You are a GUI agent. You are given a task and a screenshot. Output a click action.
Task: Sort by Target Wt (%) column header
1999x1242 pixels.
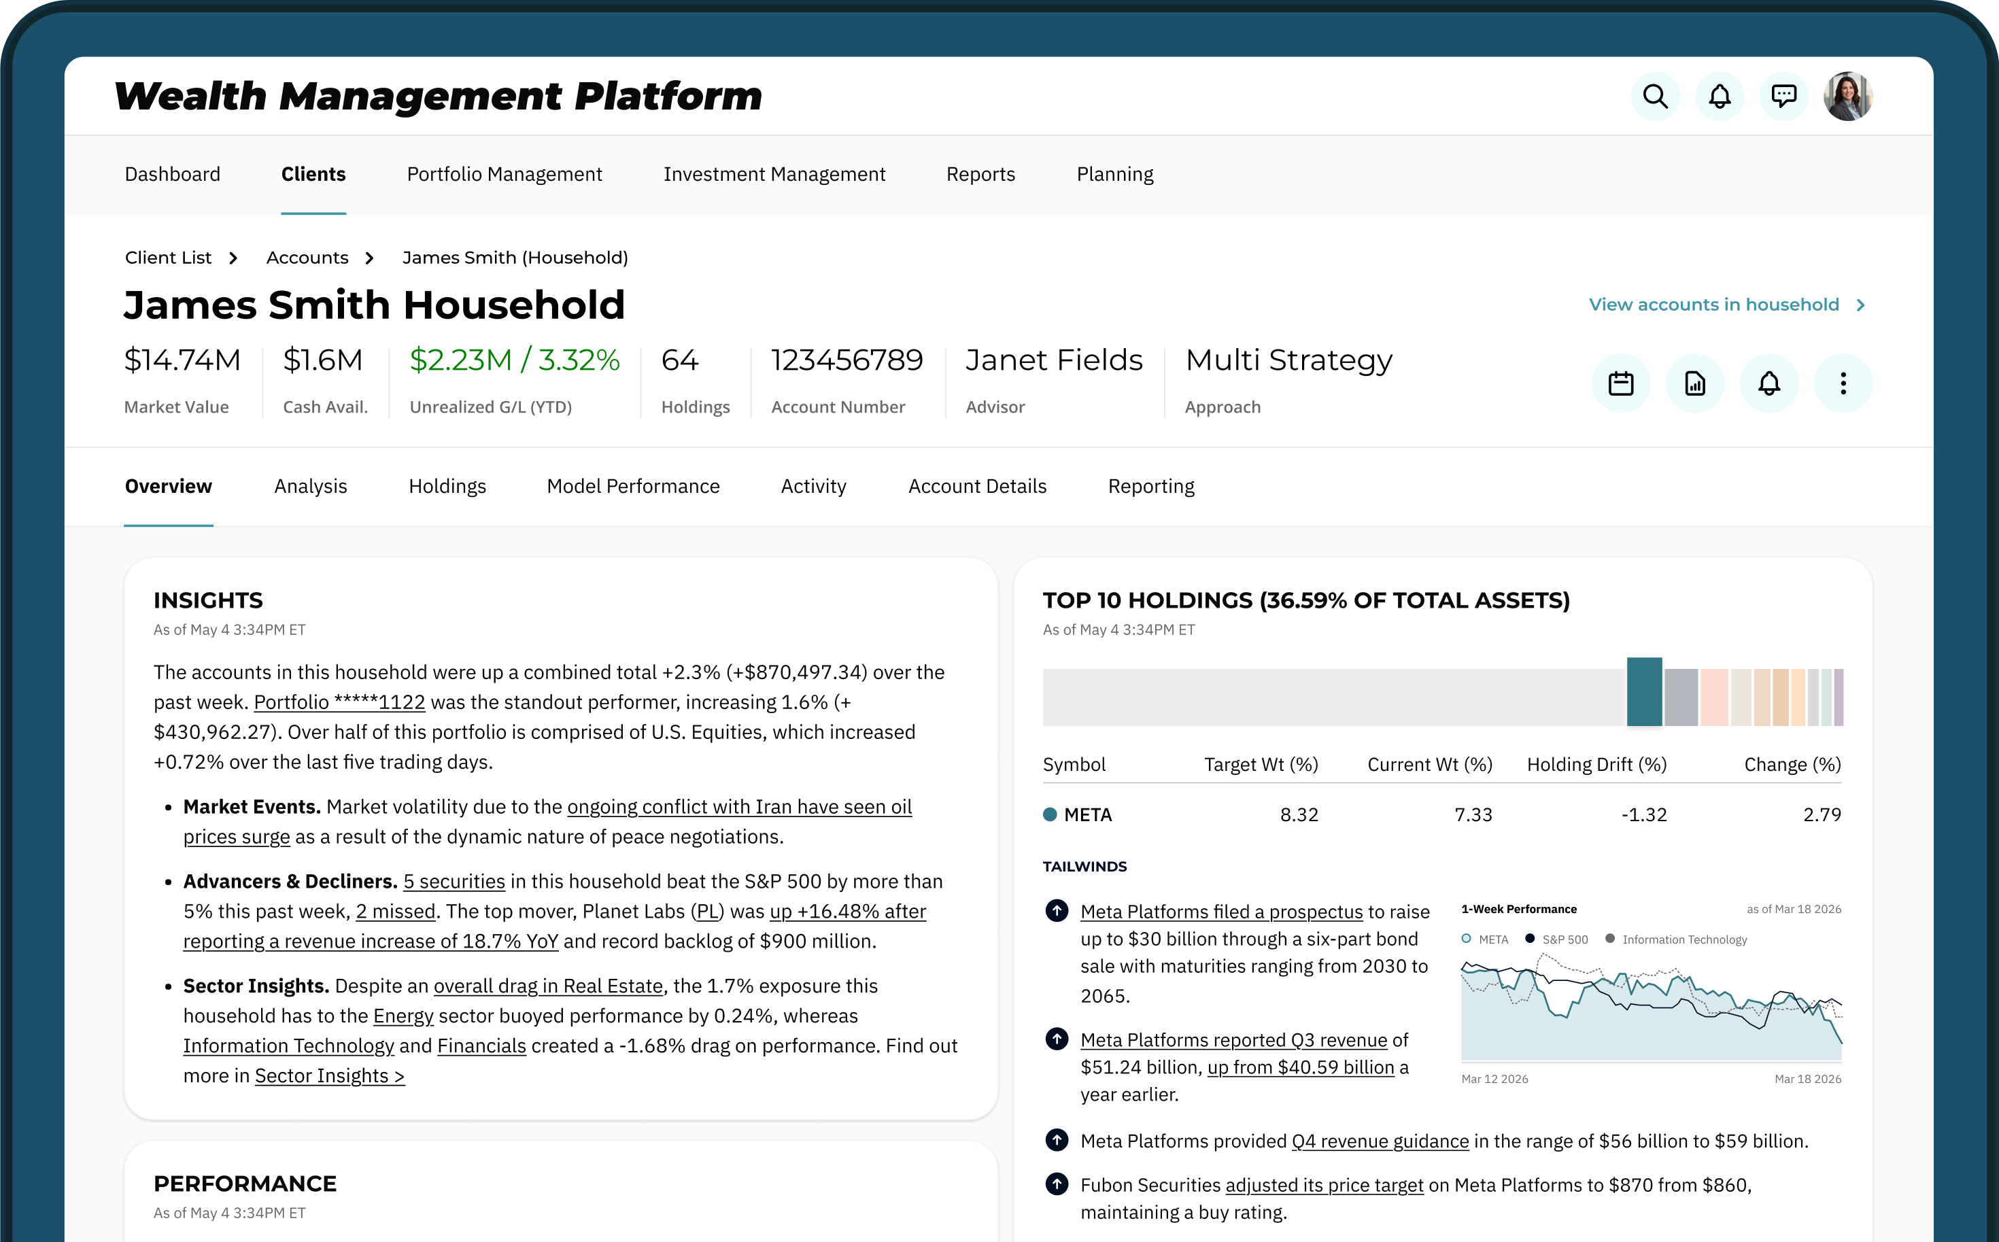tap(1261, 765)
